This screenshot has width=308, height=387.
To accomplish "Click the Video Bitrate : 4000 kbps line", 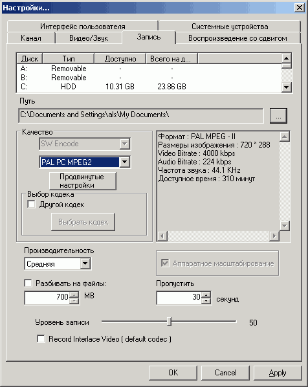I will [197, 153].
